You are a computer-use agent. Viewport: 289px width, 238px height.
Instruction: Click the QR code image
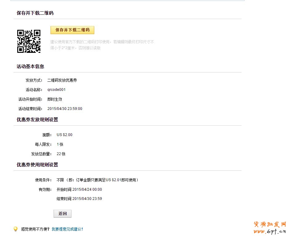(x=29, y=41)
